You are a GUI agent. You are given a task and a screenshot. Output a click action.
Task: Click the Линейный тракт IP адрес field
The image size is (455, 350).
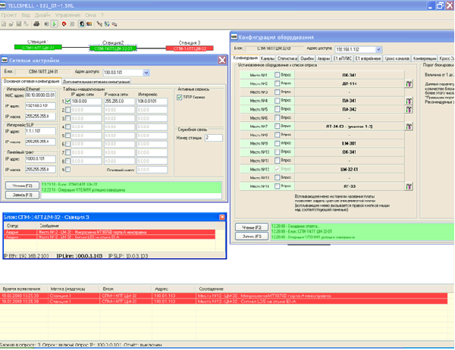(x=40, y=159)
